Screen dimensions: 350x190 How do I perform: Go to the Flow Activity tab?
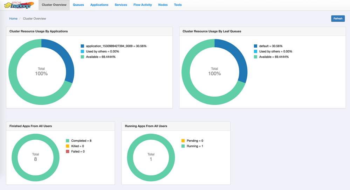[143, 5]
